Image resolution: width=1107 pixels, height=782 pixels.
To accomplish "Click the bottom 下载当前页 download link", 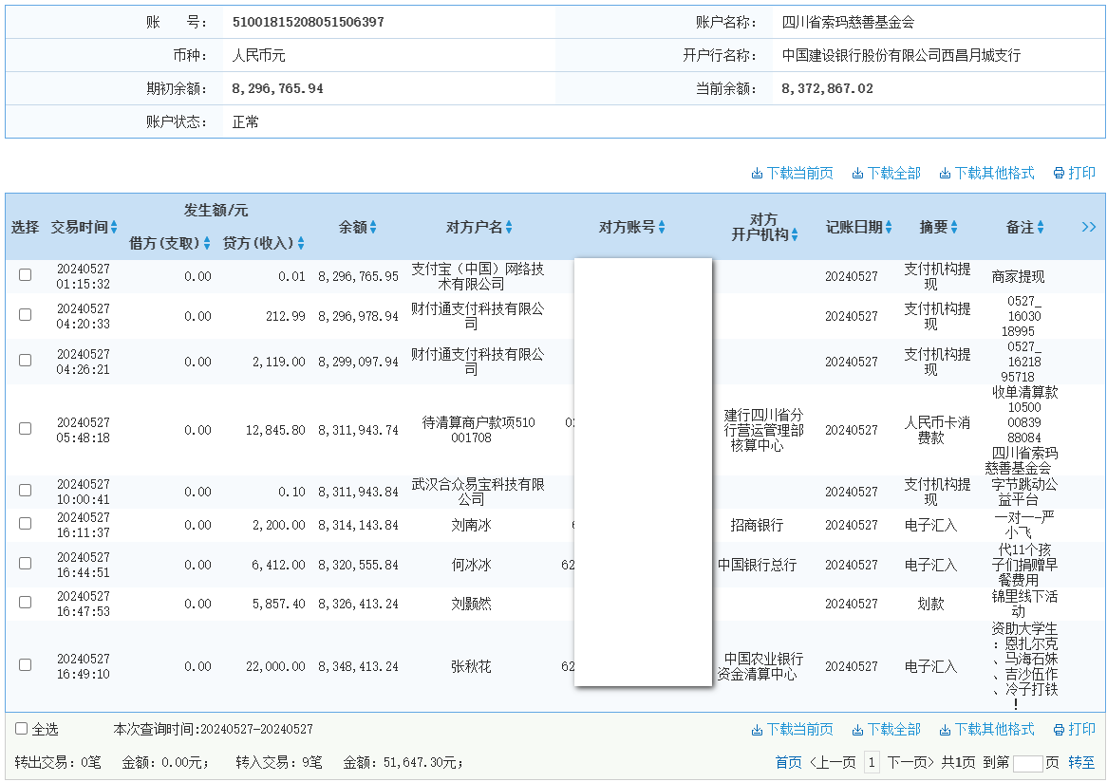I will coord(792,729).
